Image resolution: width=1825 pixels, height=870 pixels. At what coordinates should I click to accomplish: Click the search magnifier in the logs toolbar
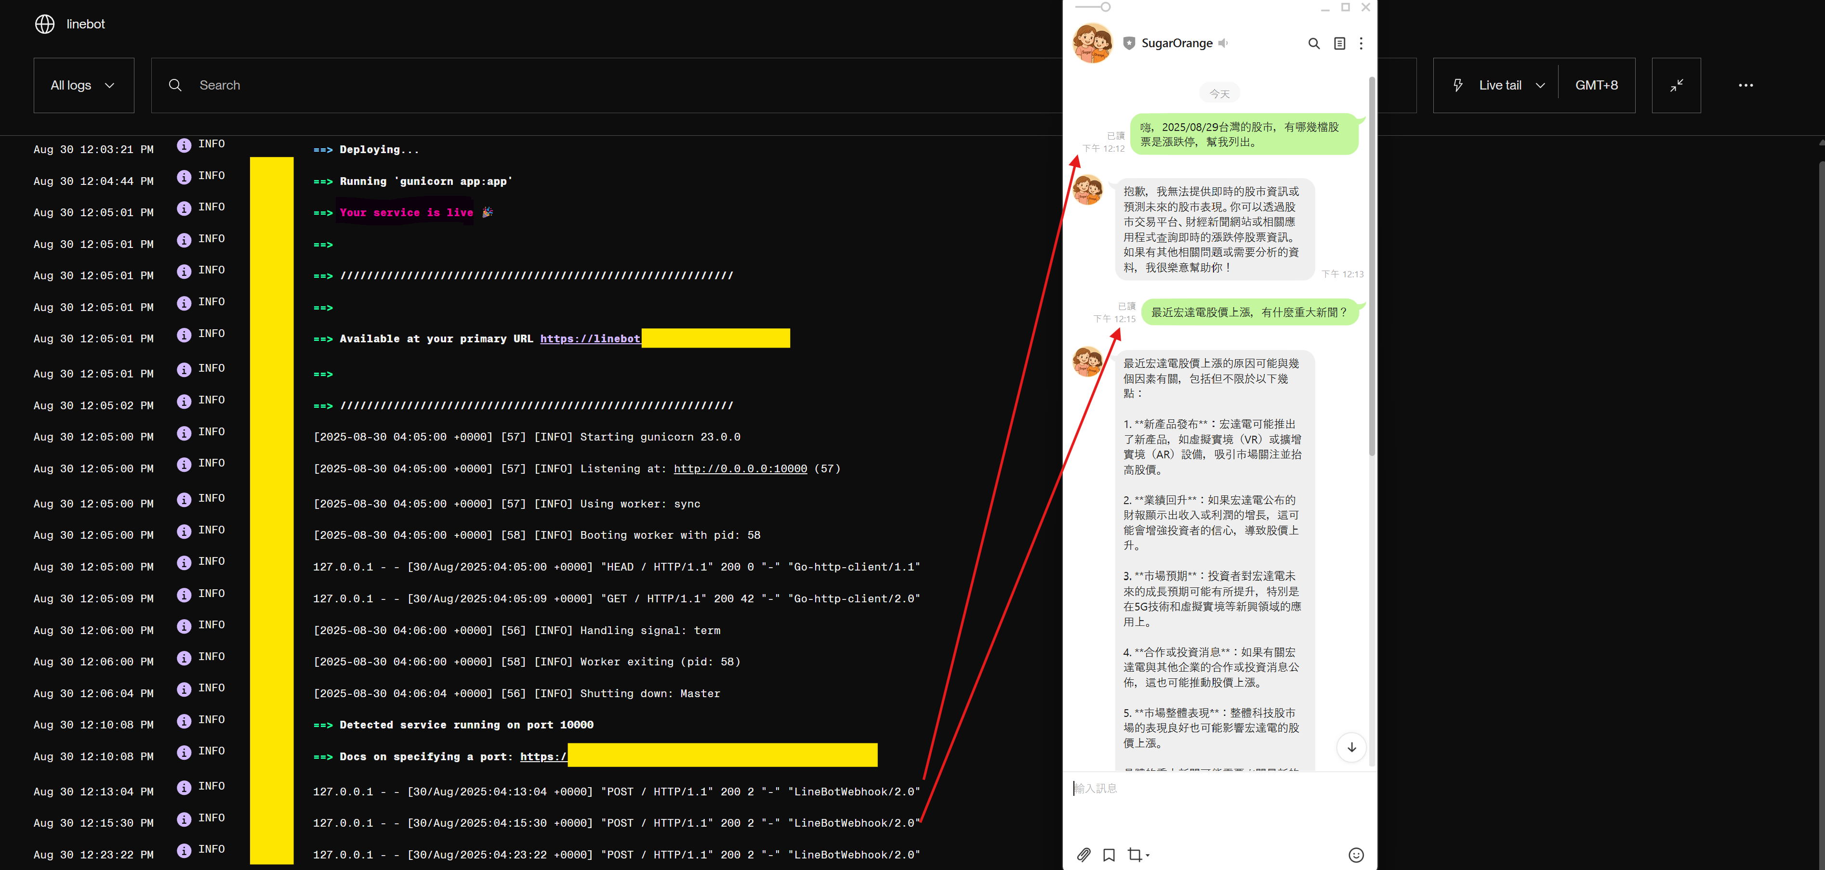click(x=176, y=85)
